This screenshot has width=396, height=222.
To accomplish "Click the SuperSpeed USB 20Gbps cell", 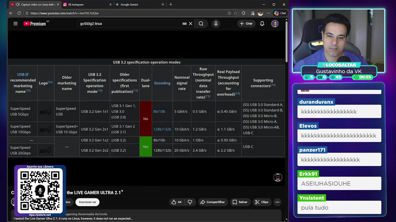I will coord(23,150).
